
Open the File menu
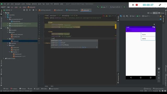pyautogui.click(x=5, y=4)
